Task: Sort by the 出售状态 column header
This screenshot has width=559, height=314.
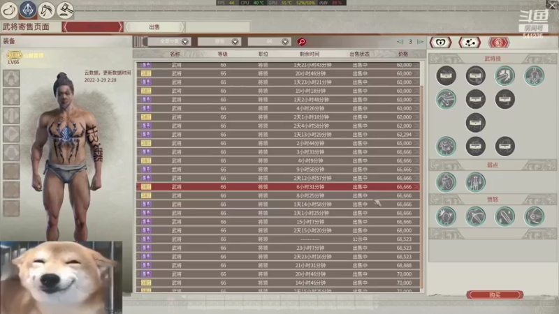Action: [359, 54]
